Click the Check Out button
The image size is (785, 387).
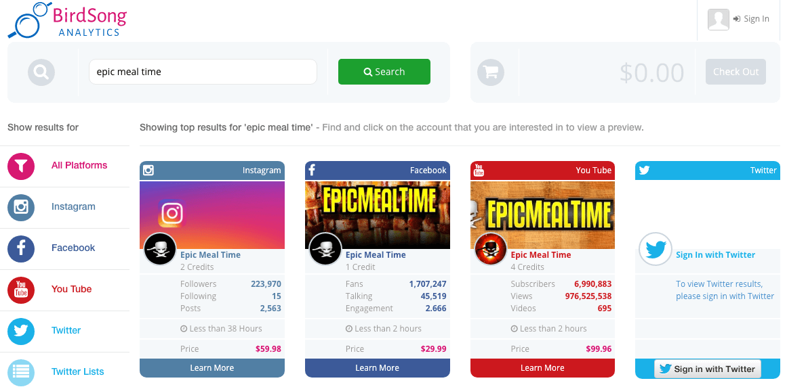tap(736, 72)
